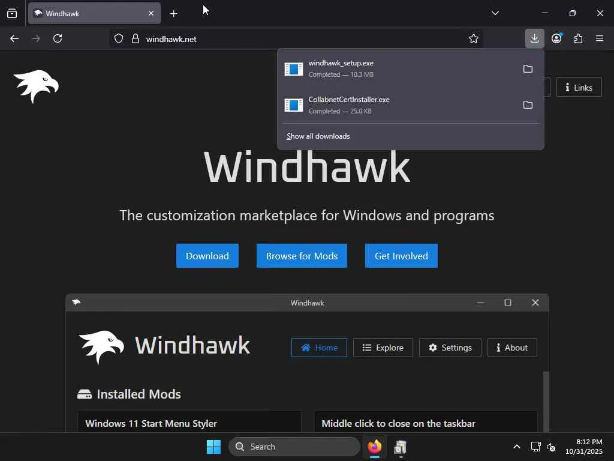Click Browse for Mods button
614x461 pixels.
click(302, 256)
